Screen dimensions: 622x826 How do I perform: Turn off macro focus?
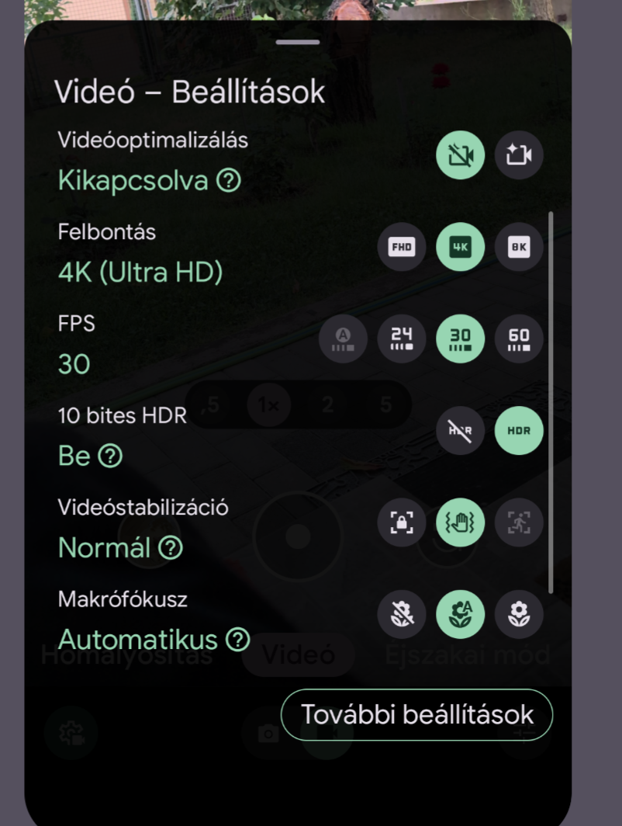402,613
